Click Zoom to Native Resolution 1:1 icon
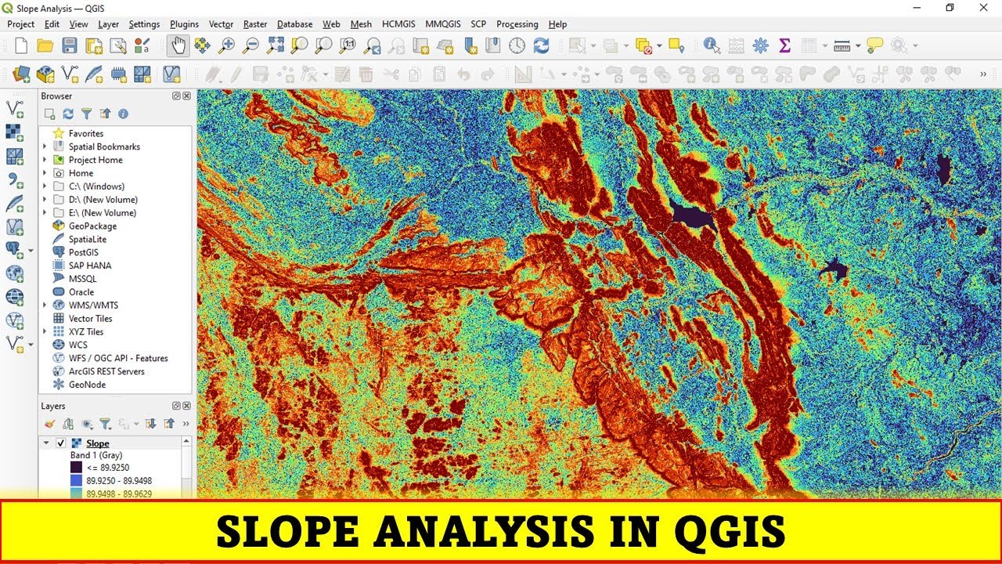 point(348,45)
